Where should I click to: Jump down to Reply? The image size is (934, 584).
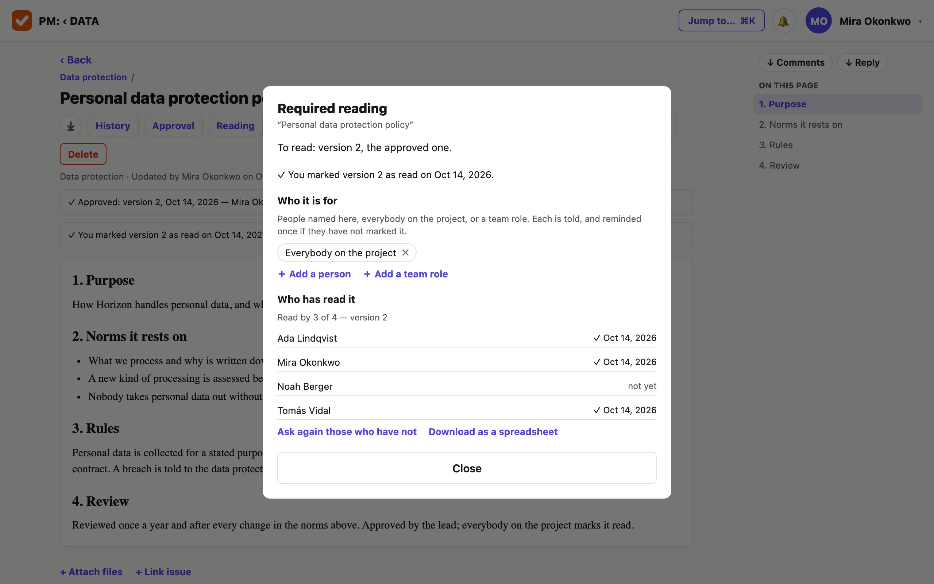point(862,62)
